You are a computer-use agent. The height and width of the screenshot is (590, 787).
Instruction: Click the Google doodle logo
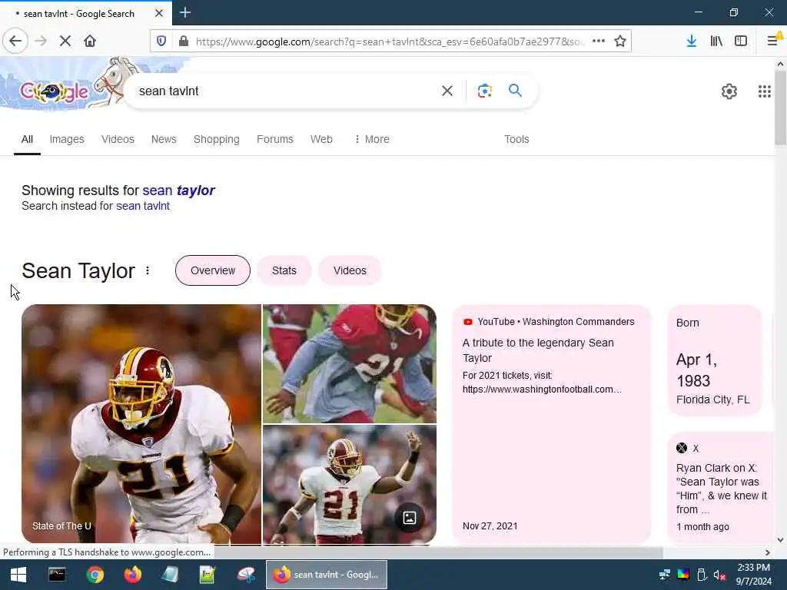(55, 91)
